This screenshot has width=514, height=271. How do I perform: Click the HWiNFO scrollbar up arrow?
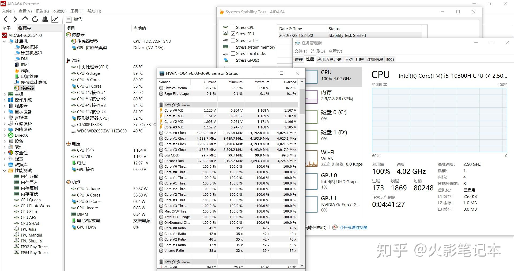tap(302, 82)
